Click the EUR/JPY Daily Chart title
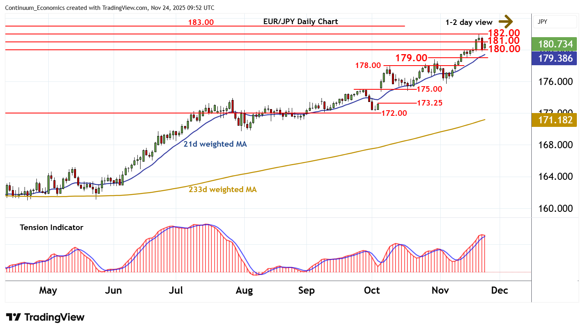584x332 pixels. (301, 21)
